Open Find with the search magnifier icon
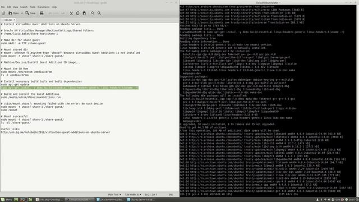Viewport: 359px width, 202px height. pos(93,13)
